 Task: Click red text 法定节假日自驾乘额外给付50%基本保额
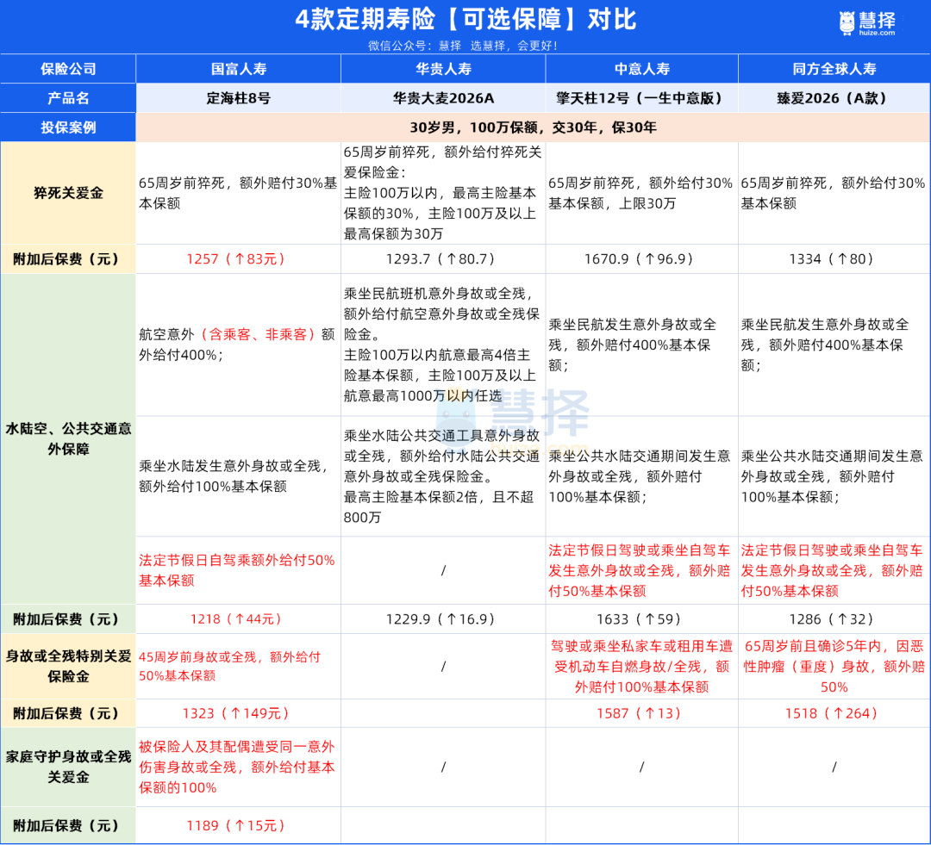coord(237,570)
